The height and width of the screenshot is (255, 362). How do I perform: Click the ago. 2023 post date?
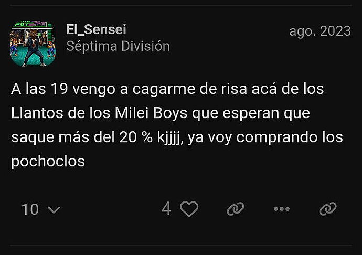click(320, 31)
